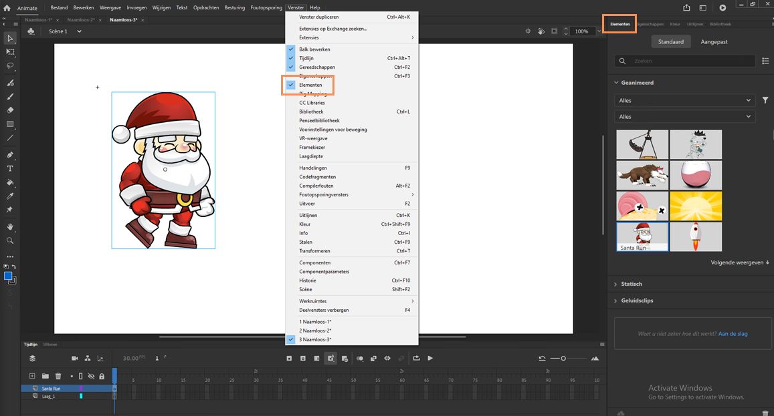Select the Text tool
774x416 pixels.
(x=10, y=168)
